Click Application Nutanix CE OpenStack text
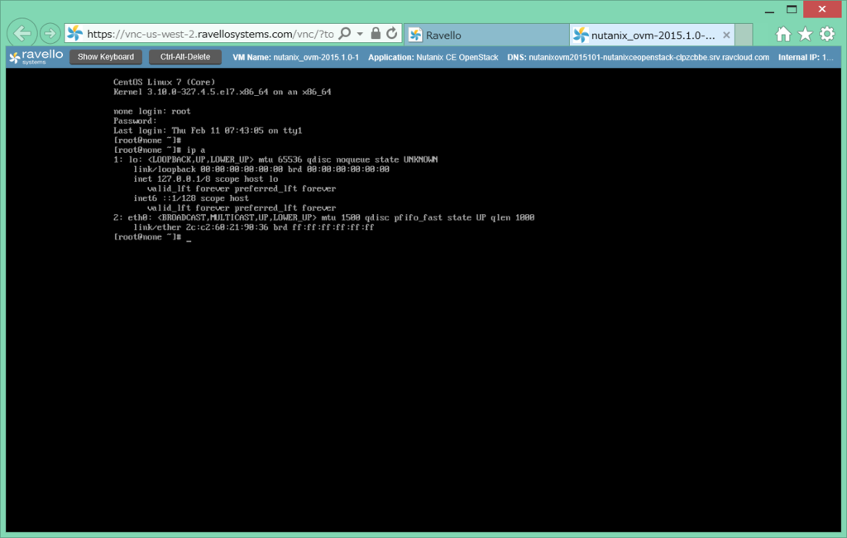This screenshot has height=538, width=847. [433, 57]
